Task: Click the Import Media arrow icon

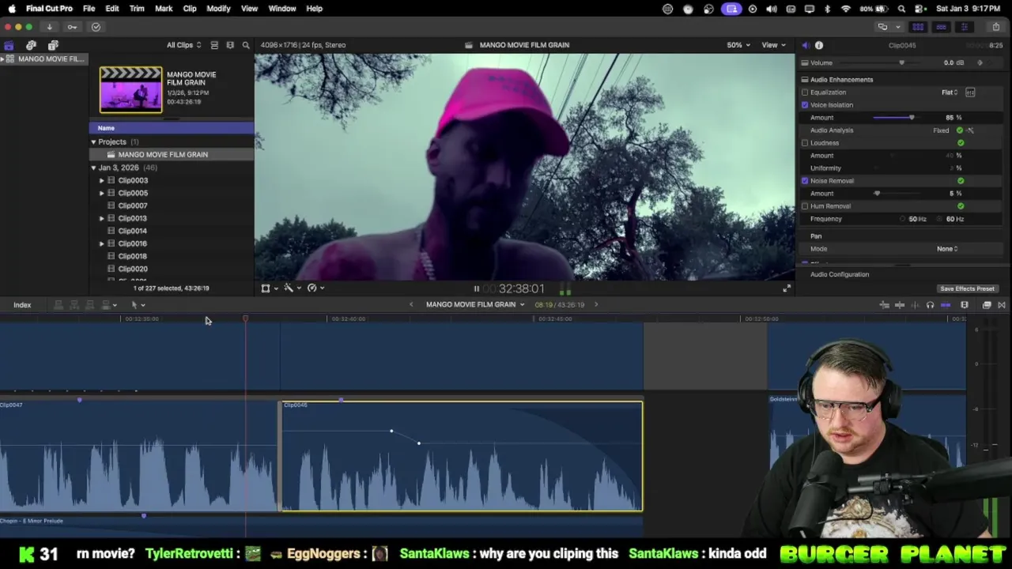Action: (x=49, y=27)
